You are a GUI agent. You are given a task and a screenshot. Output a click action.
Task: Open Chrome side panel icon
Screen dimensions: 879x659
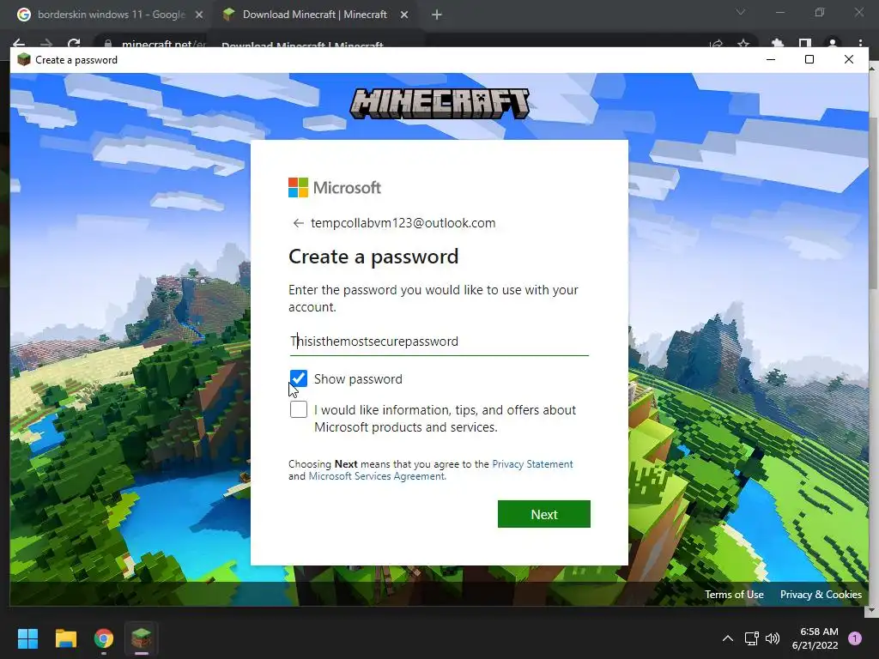pyautogui.click(x=805, y=43)
